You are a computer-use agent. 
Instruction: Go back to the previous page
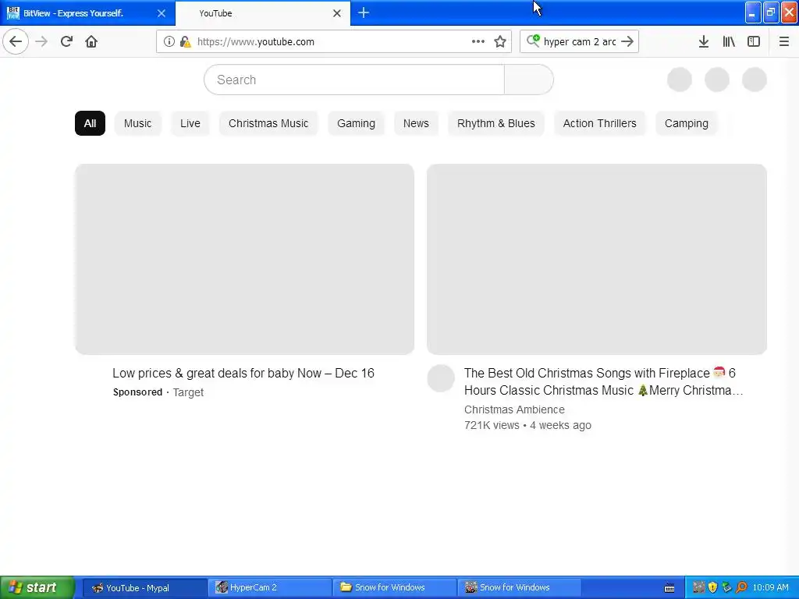(16, 41)
